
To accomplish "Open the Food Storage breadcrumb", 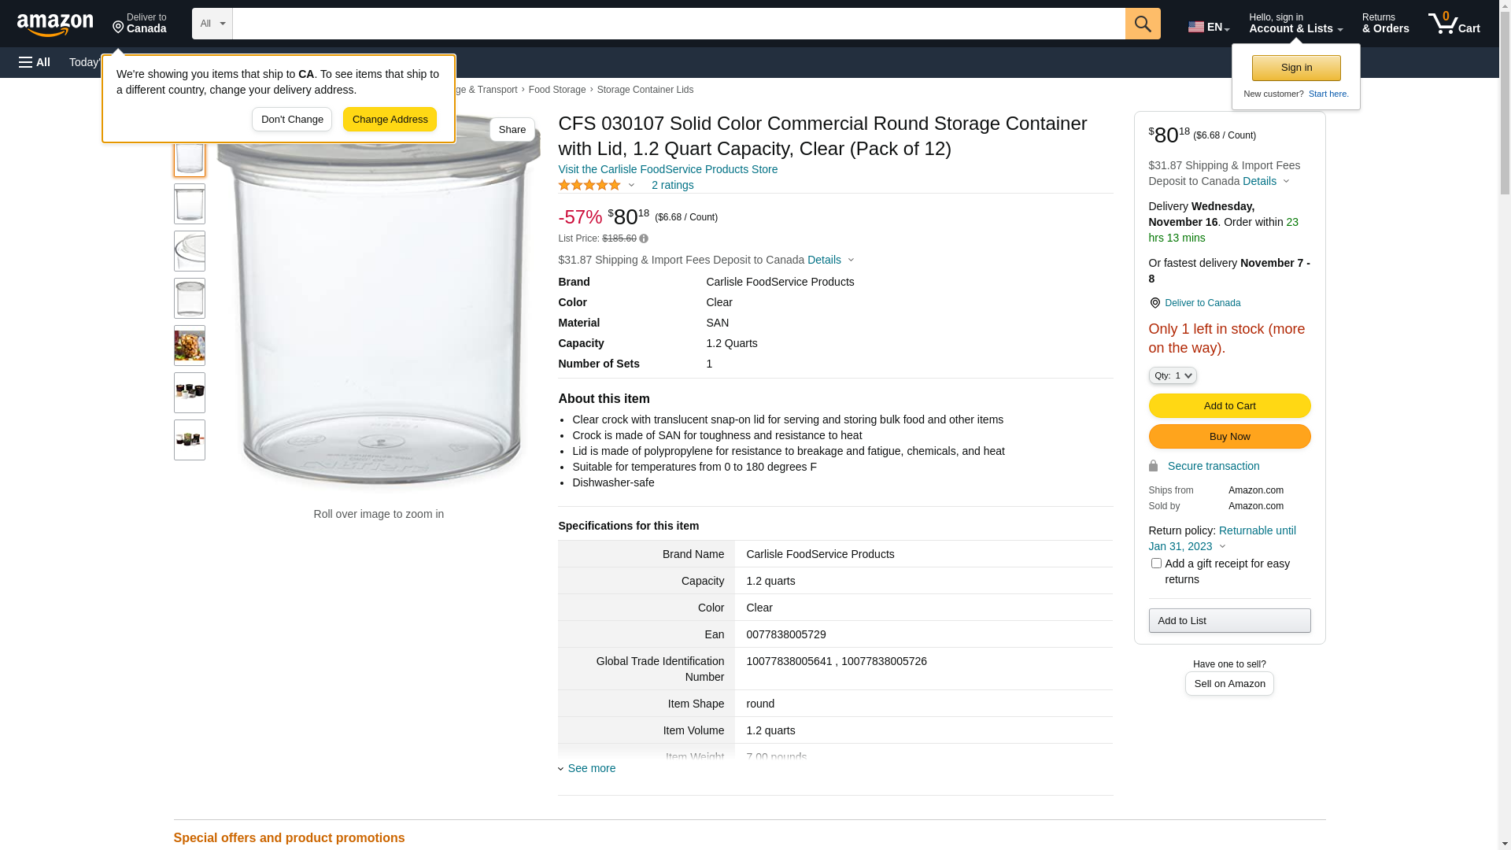I will (x=557, y=90).
